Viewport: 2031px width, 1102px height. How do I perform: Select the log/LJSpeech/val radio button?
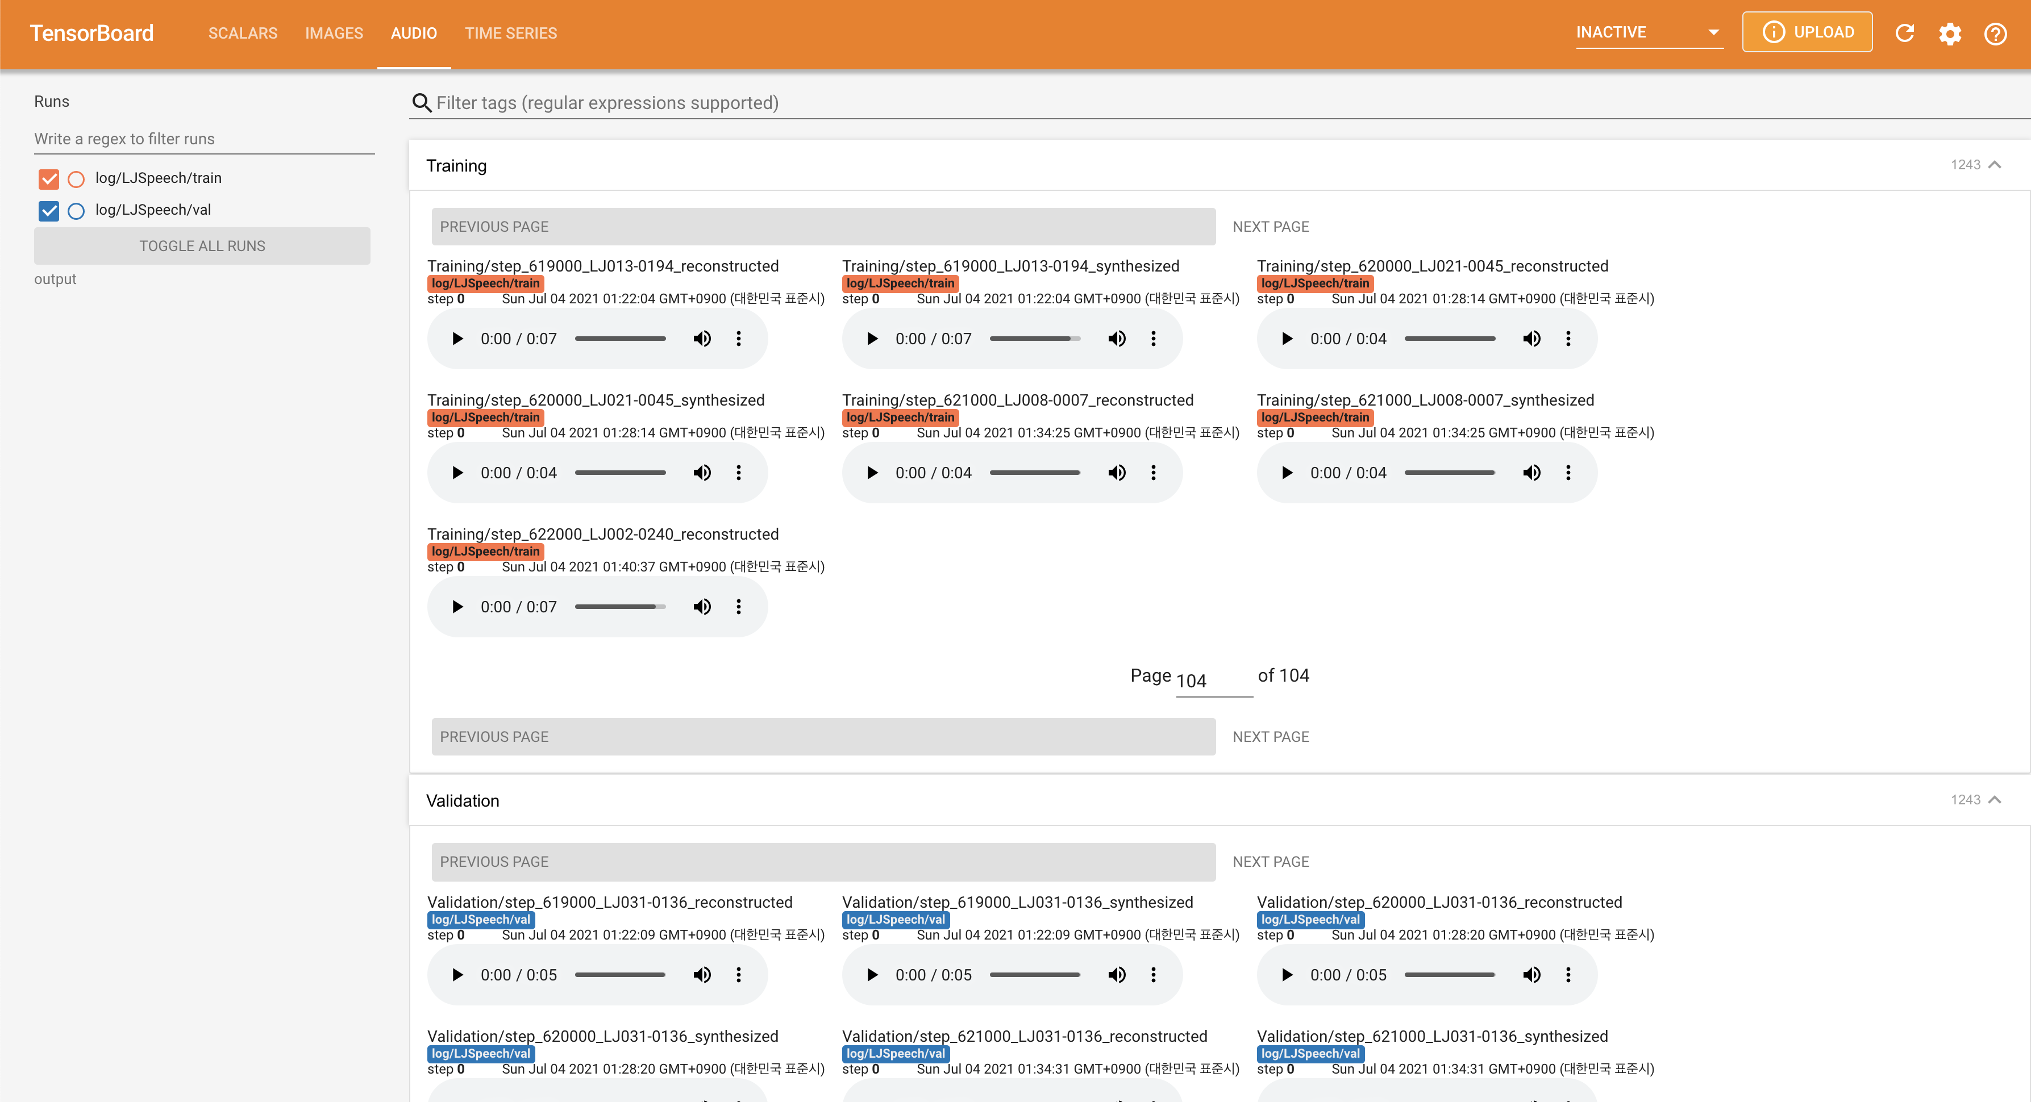[x=77, y=211]
